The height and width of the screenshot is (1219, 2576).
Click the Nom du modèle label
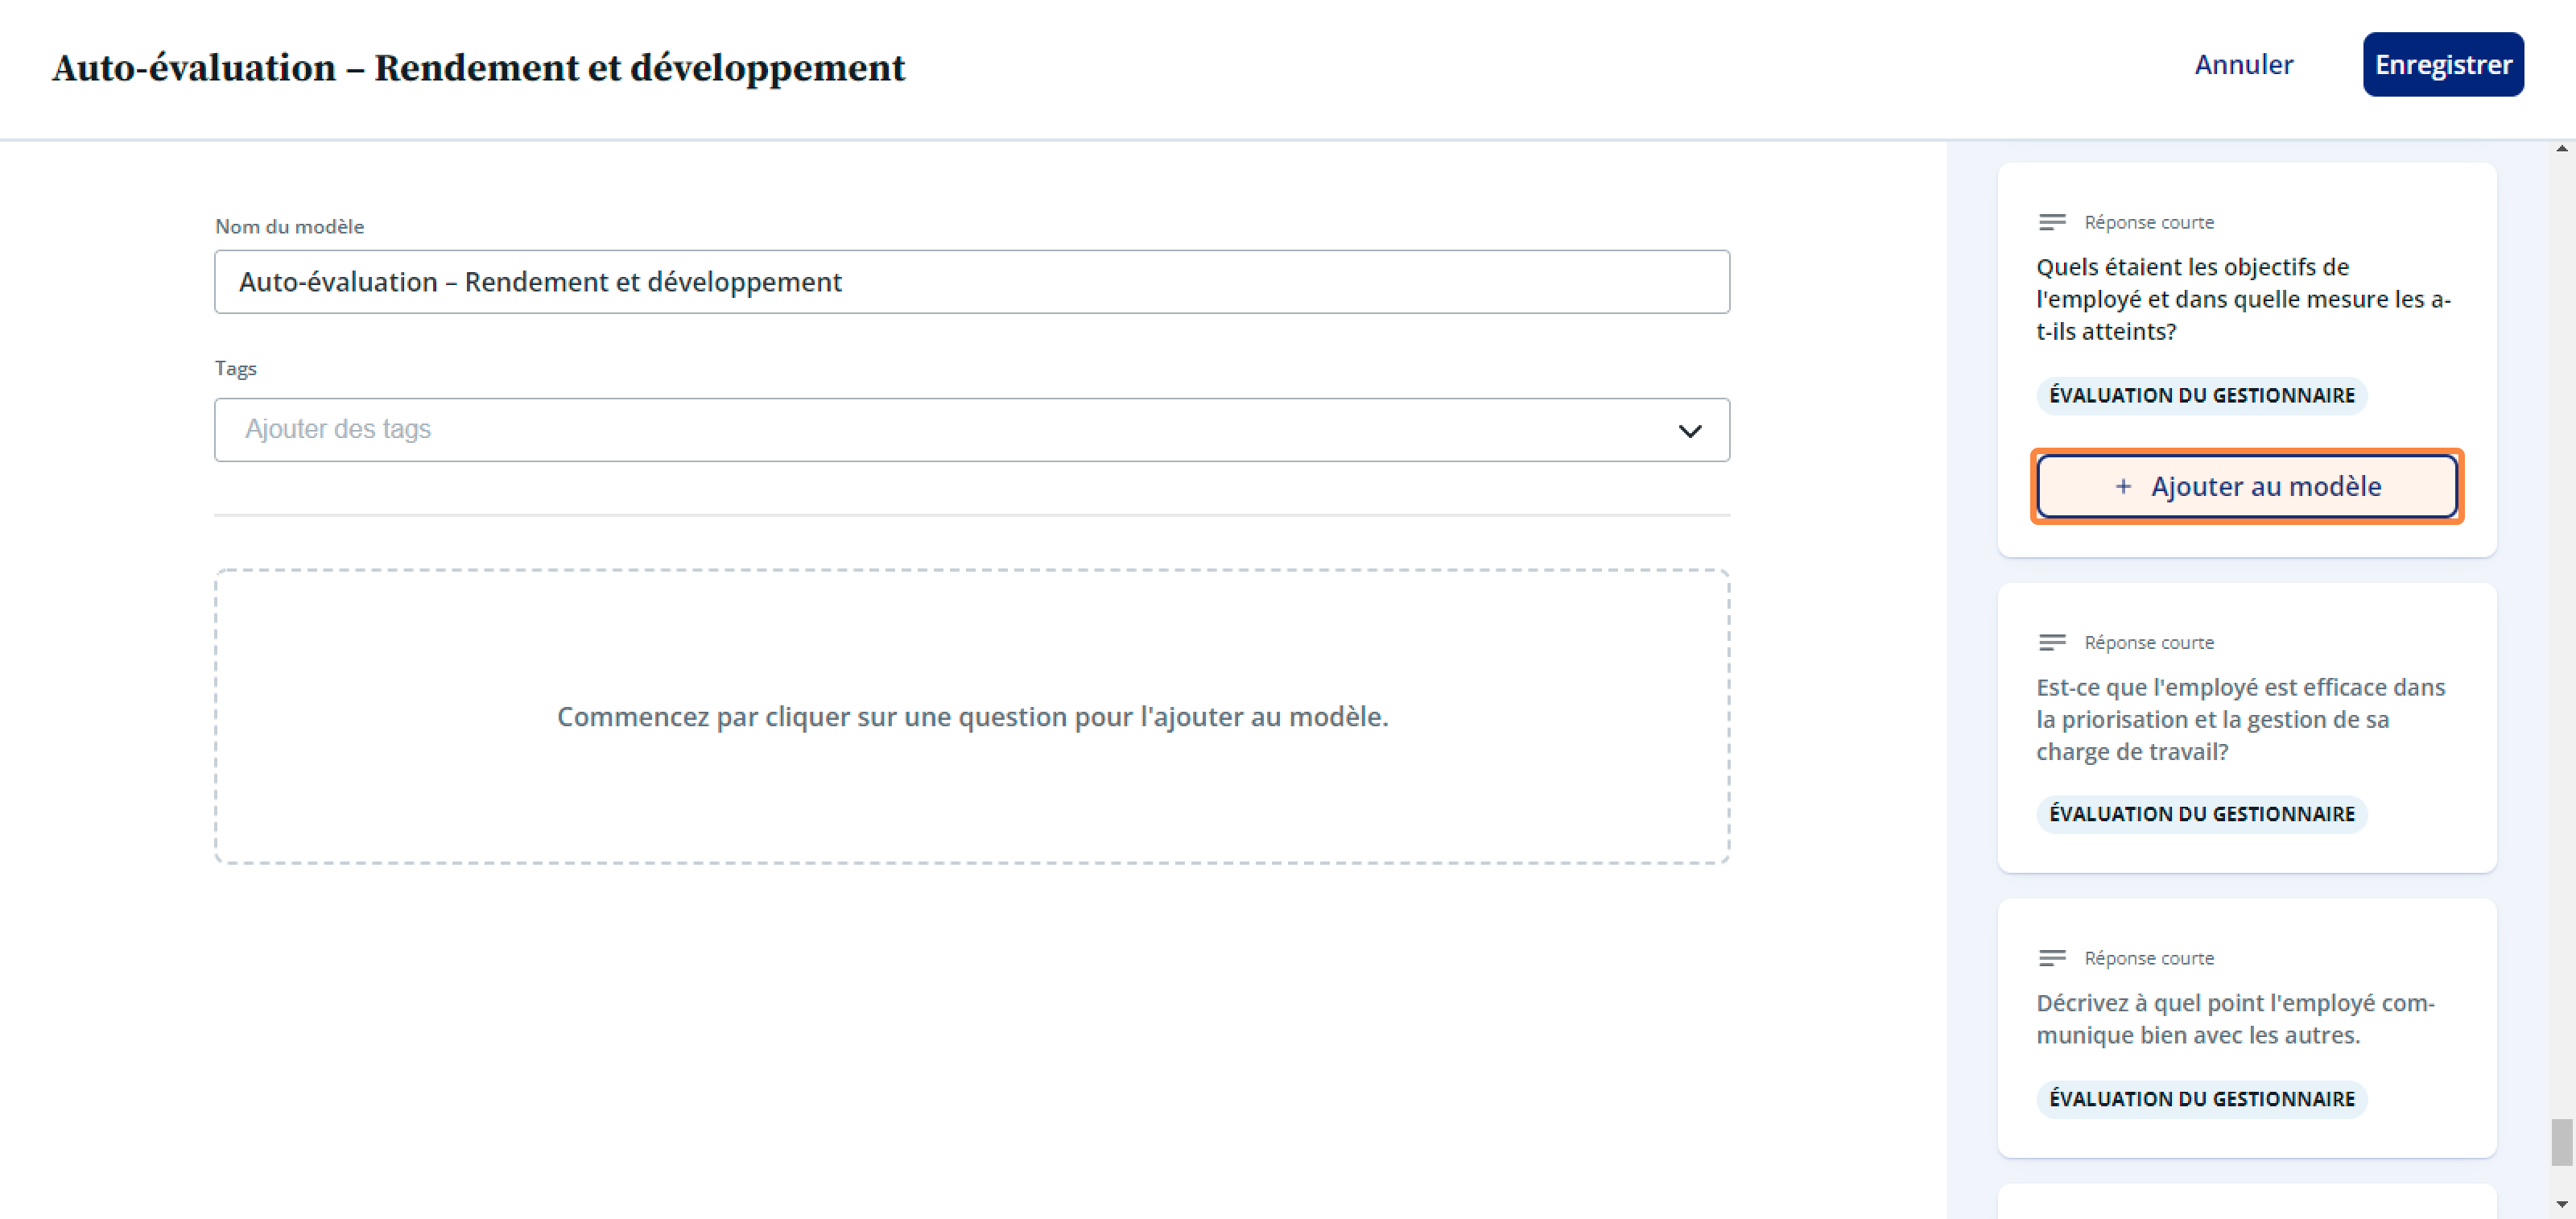tap(290, 226)
